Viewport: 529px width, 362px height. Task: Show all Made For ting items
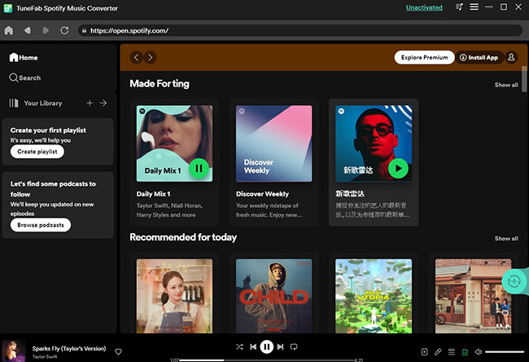(506, 85)
